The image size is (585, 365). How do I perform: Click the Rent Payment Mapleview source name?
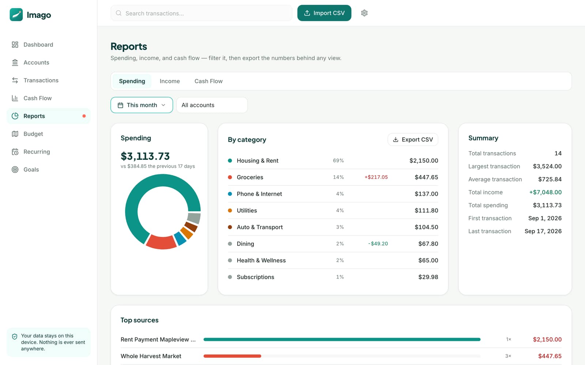158,339
